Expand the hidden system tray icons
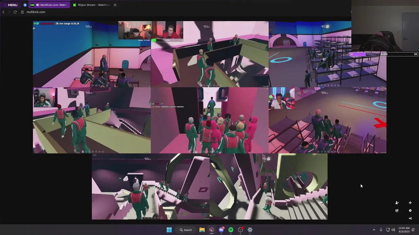This screenshot has width=419, height=235. tap(374, 230)
